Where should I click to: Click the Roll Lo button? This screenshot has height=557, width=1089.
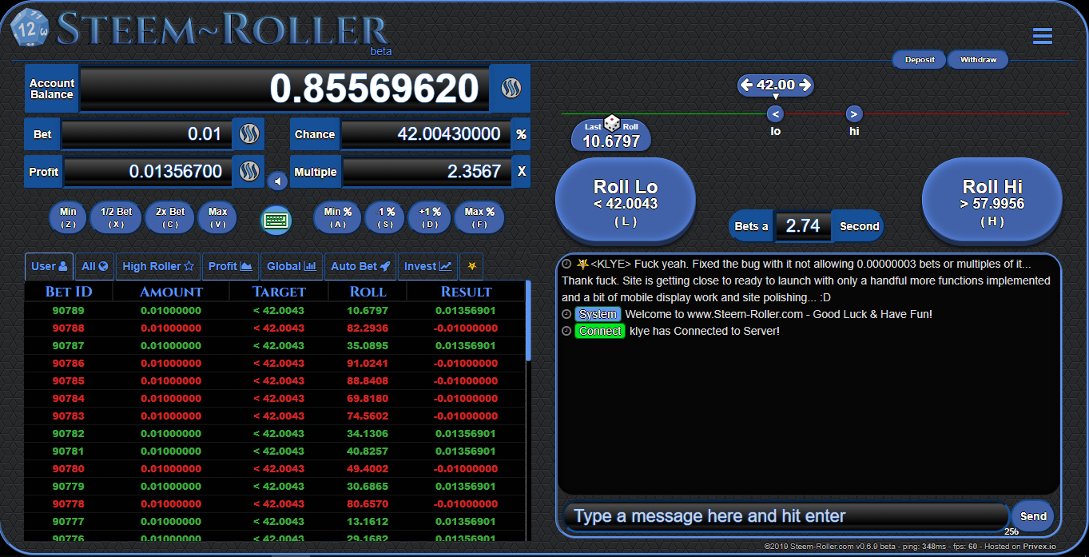(626, 201)
